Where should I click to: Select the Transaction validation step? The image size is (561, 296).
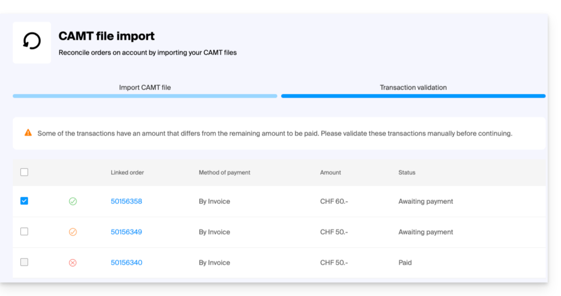point(413,87)
